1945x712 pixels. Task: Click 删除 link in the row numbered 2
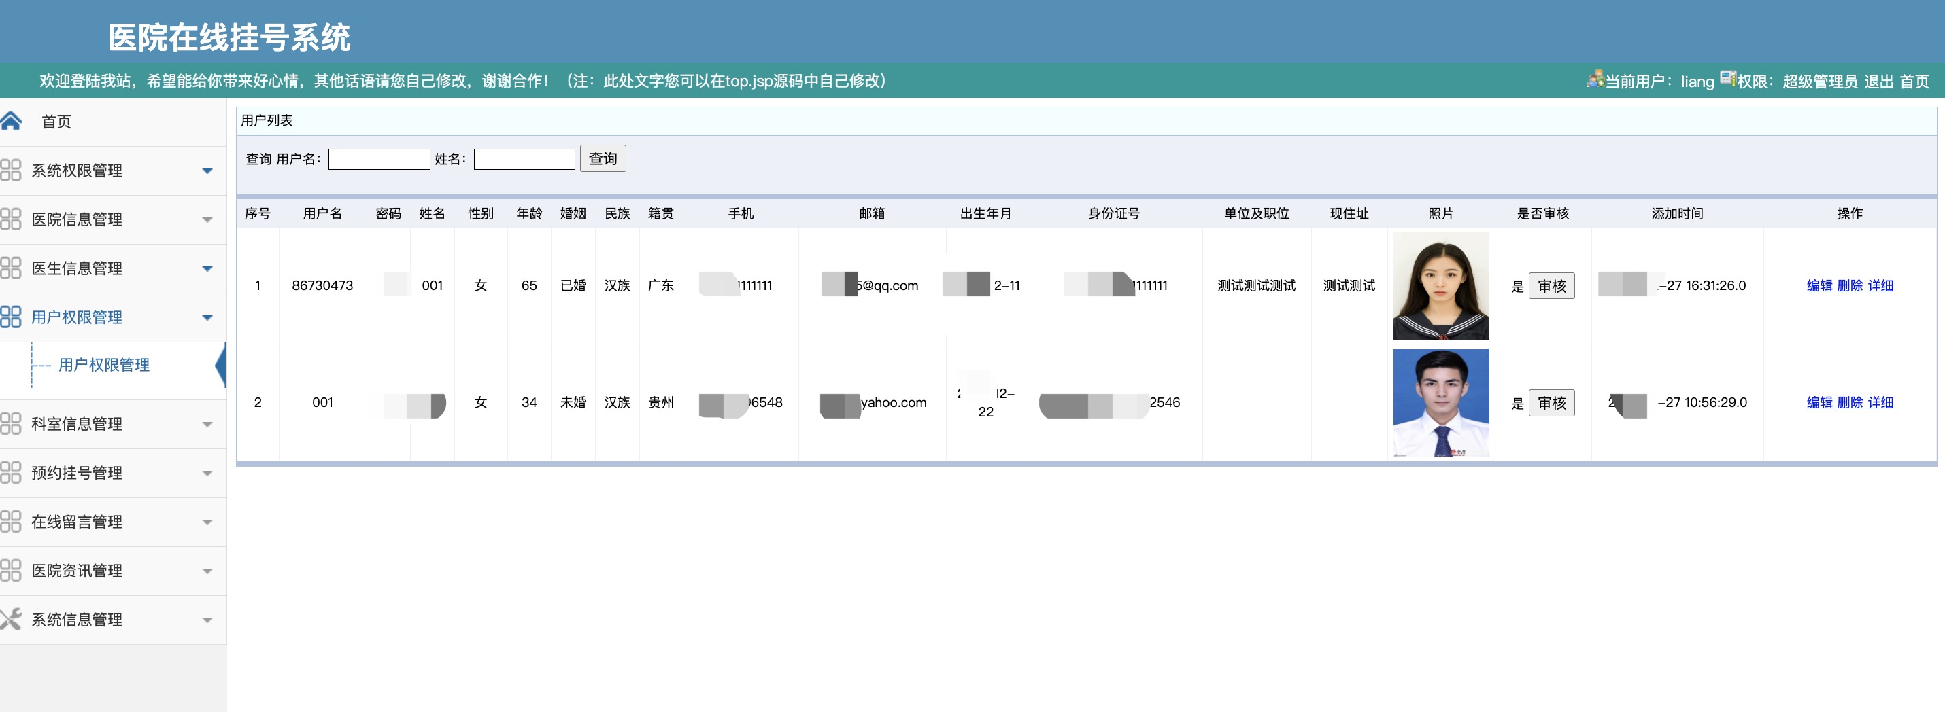point(1850,403)
